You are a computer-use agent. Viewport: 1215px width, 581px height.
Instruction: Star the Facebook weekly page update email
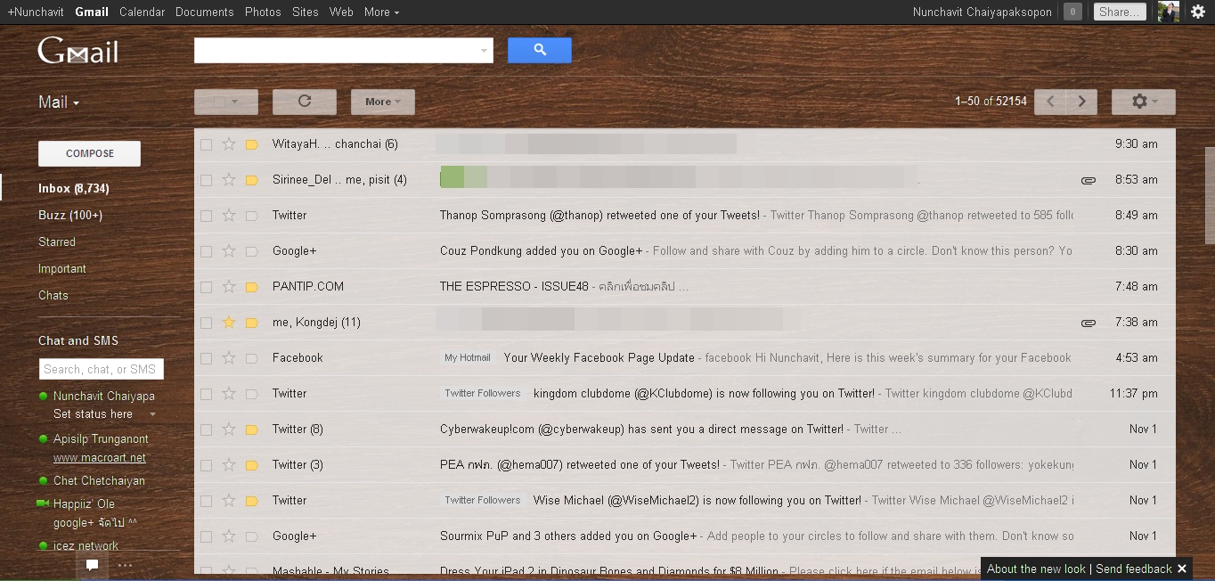tap(229, 358)
